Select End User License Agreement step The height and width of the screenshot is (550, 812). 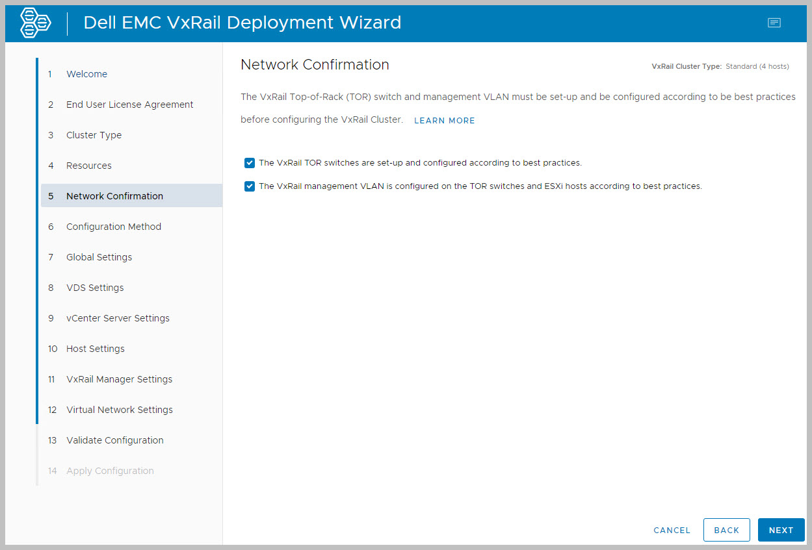[129, 105]
